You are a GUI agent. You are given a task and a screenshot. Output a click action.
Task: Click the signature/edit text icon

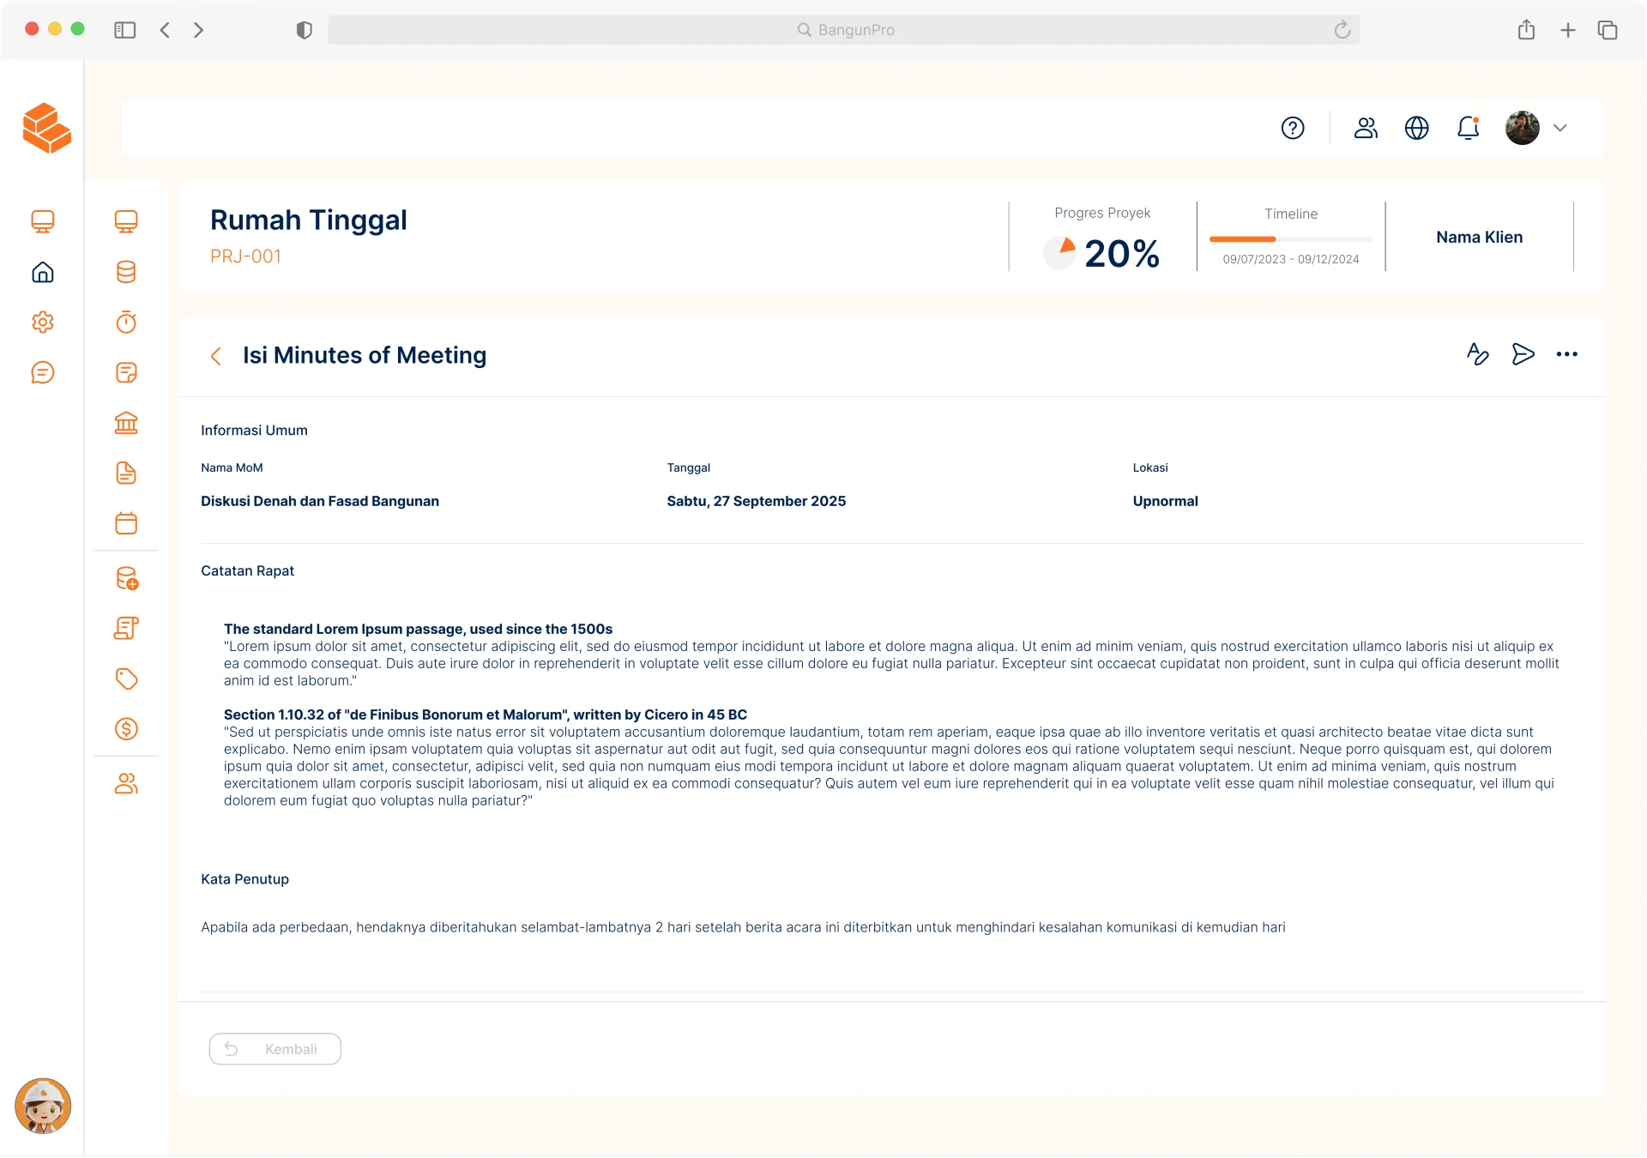(1477, 354)
